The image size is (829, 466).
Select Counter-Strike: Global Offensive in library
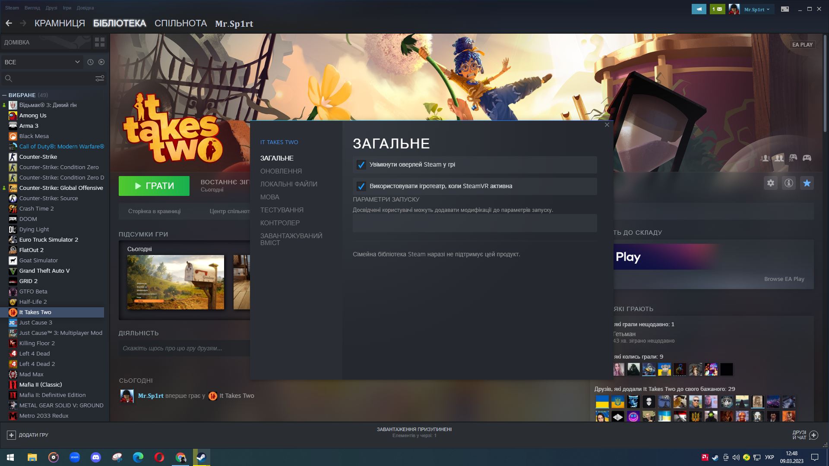pyautogui.click(x=61, y=188)
